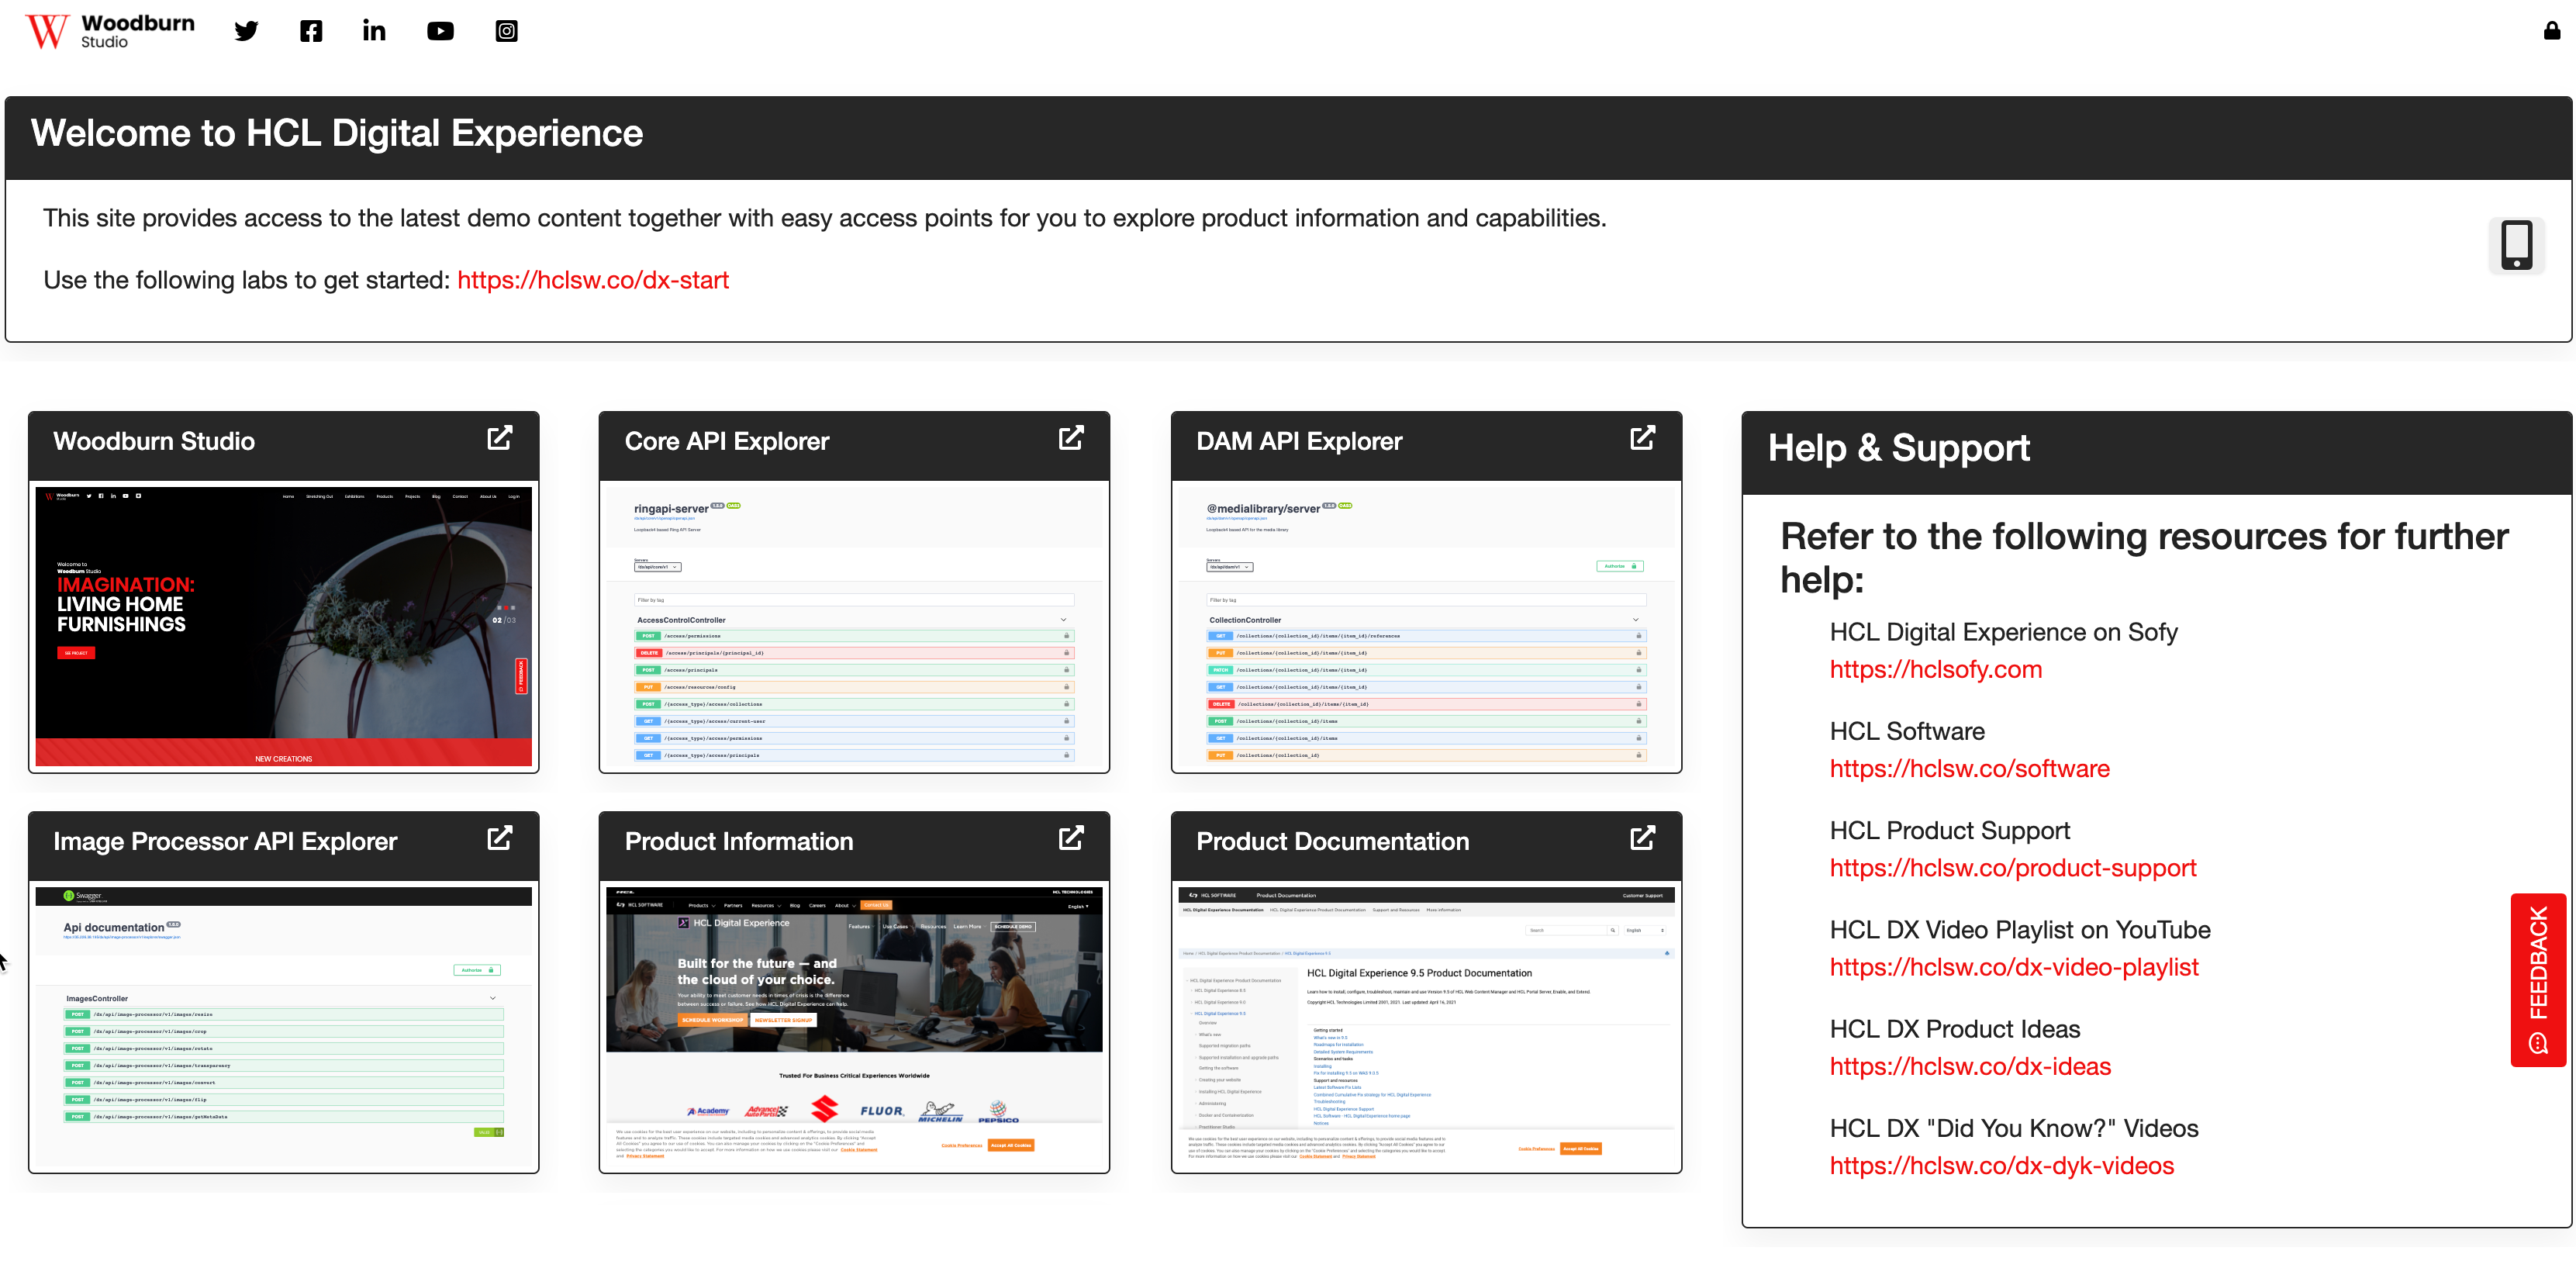2576x1261 pixels.
Task: Open Core API Explorer external link icon
Action: (1071, 438)
